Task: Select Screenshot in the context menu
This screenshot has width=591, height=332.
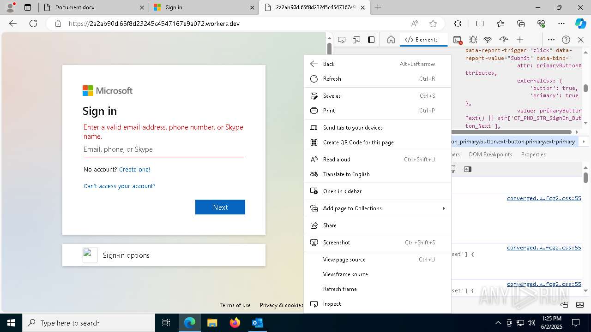Action: tap(377, 243)
